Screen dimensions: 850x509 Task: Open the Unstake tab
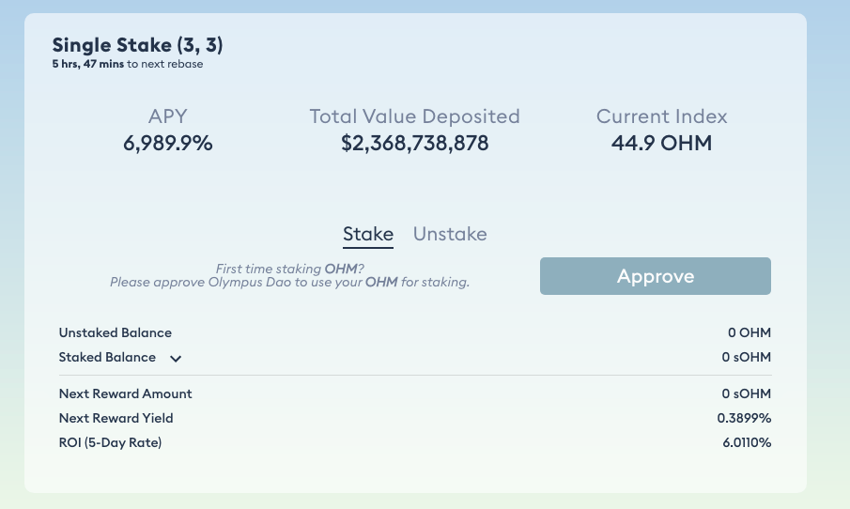coord(450,234)
